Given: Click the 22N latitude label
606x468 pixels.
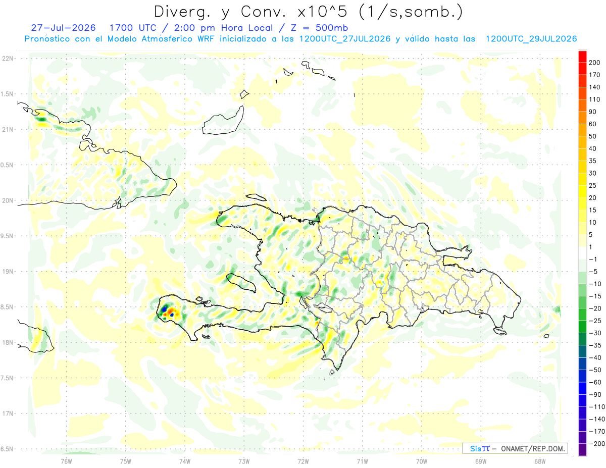Looking at the screenshot, I should (7, 59).
